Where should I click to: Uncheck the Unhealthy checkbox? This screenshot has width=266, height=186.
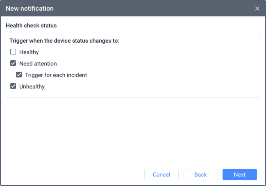click(x=13, y=86)
